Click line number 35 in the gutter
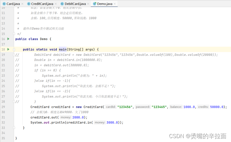Screen dimensions: 231x142 tap(3, 138)
